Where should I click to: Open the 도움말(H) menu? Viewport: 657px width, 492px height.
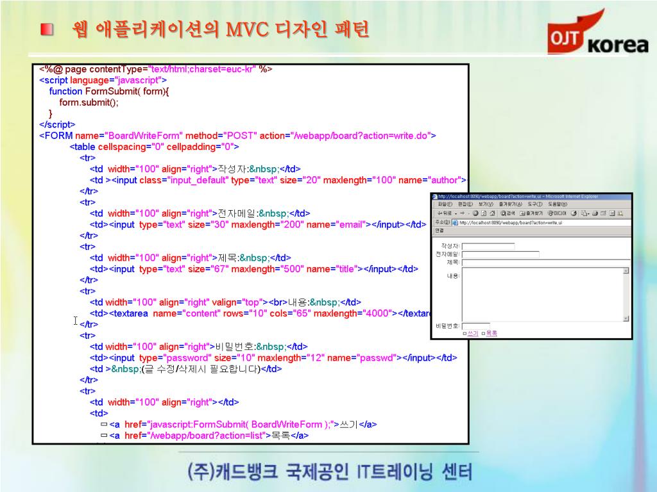click(x=558, y=204)
